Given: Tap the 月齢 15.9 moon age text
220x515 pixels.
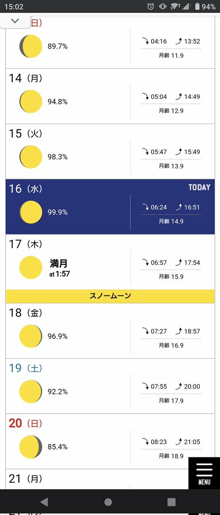Looking at the screenshot, I should (171, 277).
